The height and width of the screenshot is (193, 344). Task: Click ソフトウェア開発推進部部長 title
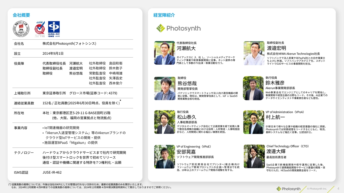pyautogui.click(x=195, y=157)
